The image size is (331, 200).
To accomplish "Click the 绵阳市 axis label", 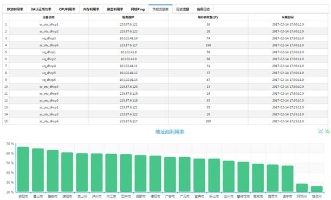I will (x=67, y=196).
